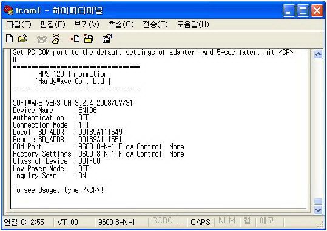Click the scroll down arrow of terminal scrollbar

(x=319, y=210)
